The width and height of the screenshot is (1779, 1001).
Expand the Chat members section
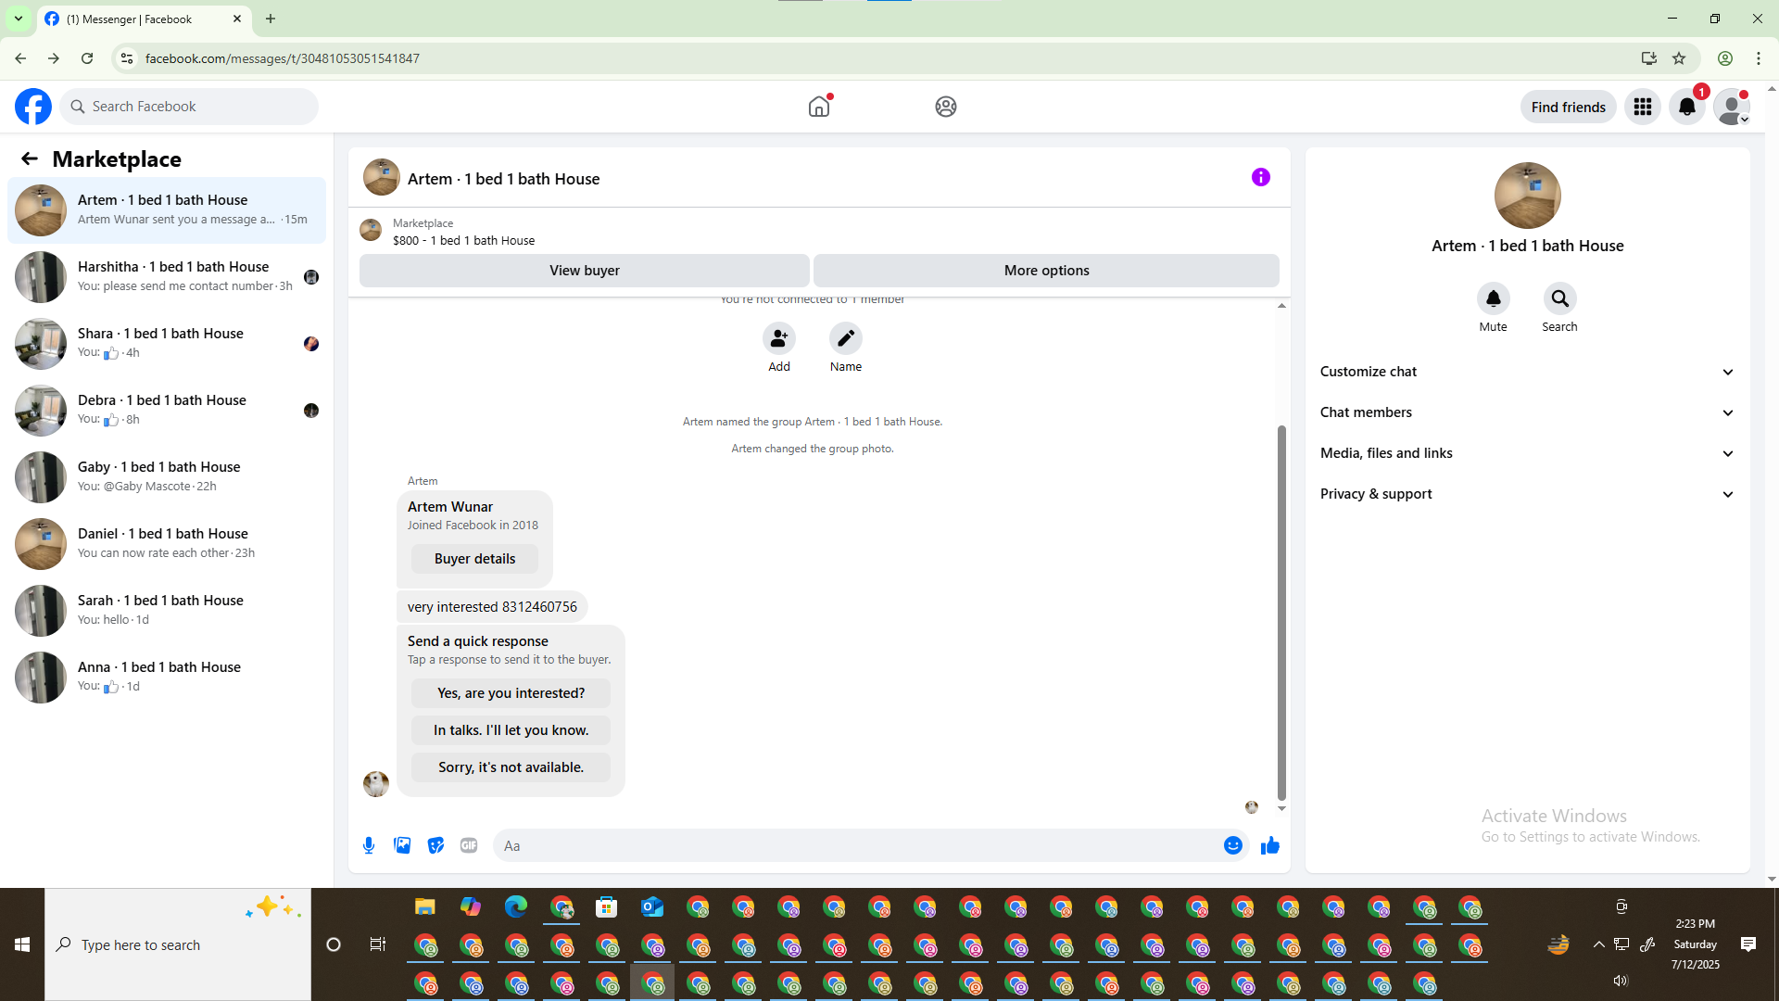[1526, 412]
